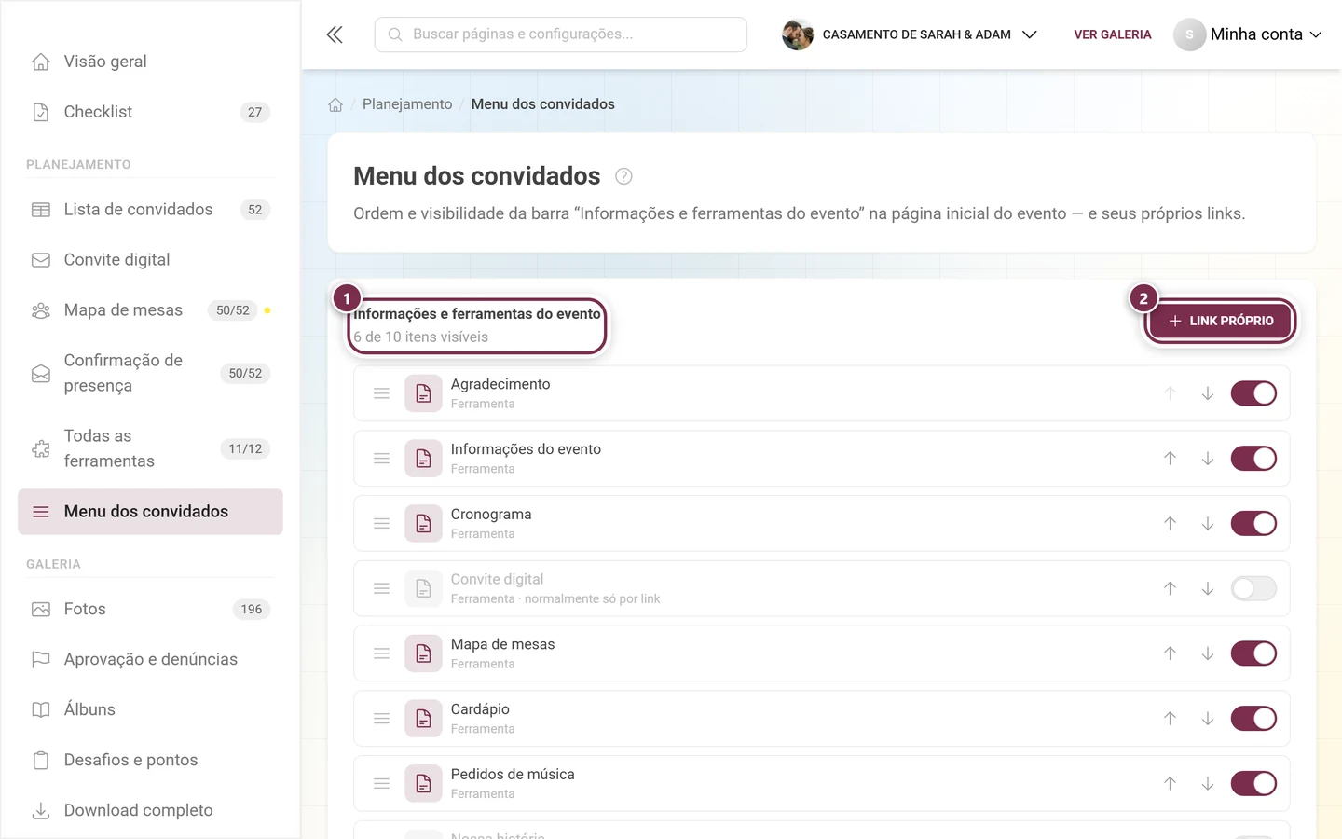This screenshot has height=839, width=1342.
Task: Open Visão geral in sidebar
Action: pyautogui.click(x=150, y=62)
